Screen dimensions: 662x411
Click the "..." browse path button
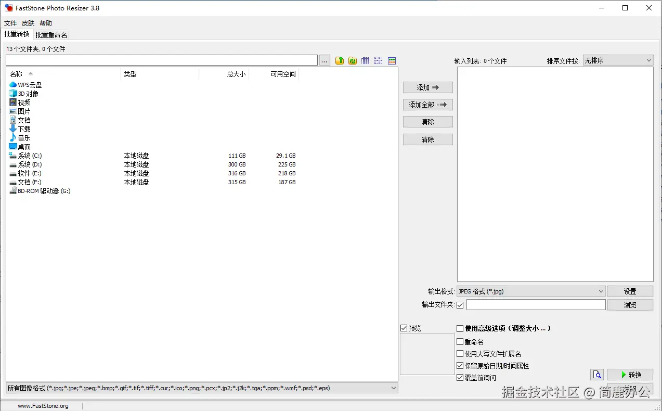click(324, 60)
